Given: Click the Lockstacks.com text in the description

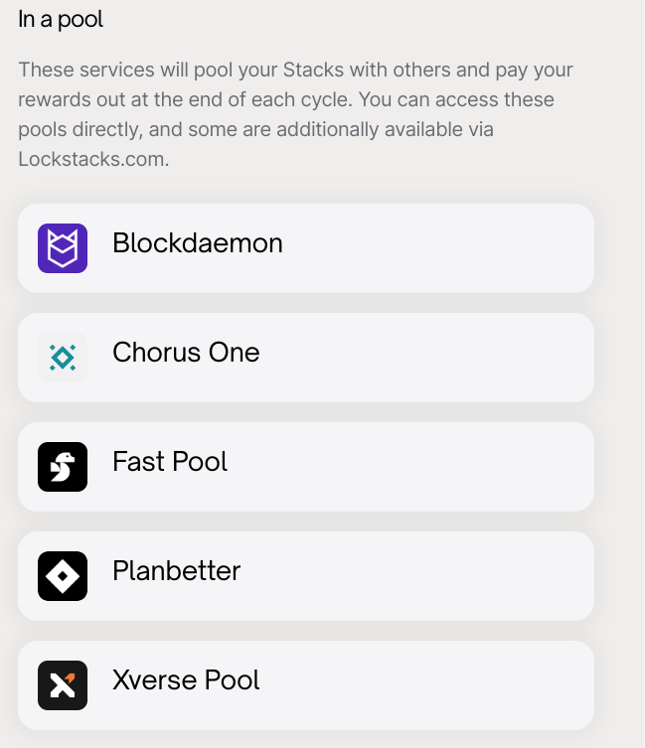Looking at the screenshot, I should pos(93,159).
